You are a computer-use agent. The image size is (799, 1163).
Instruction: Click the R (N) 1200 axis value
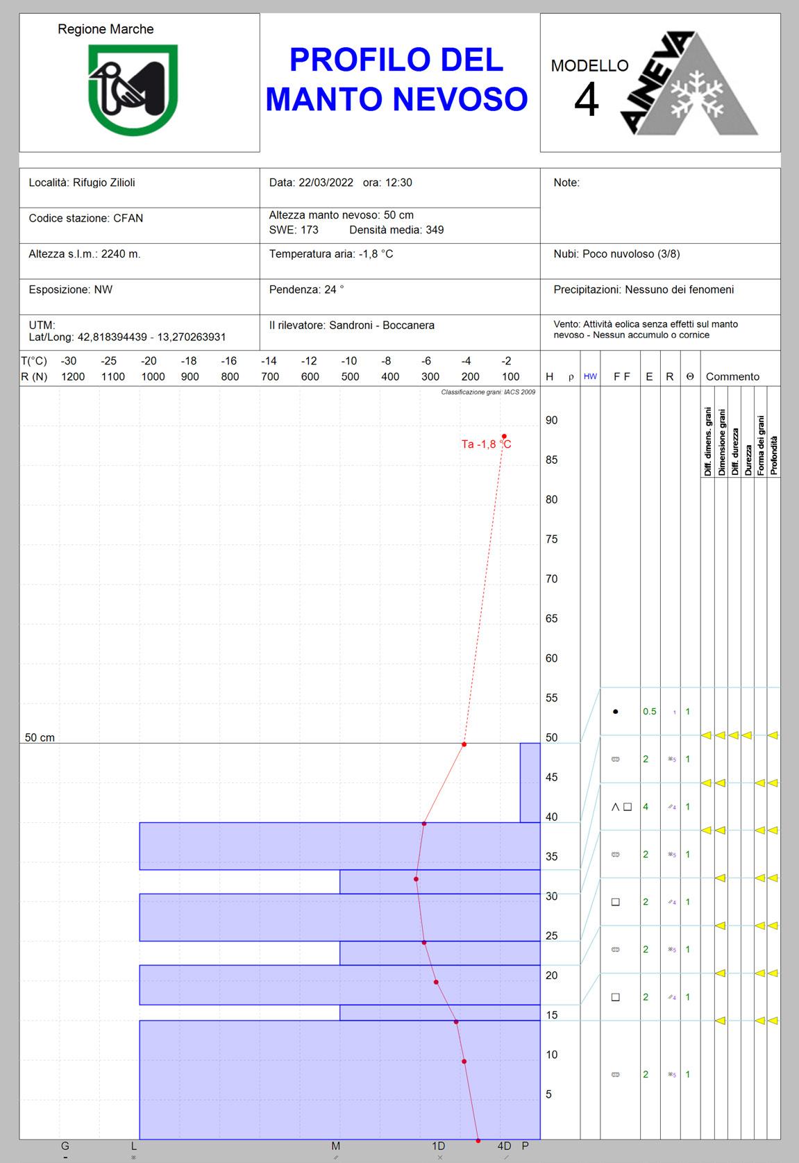point(73,376)
